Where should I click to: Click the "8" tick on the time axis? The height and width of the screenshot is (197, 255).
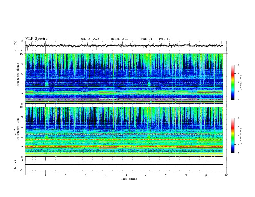(x=186, y=175)
